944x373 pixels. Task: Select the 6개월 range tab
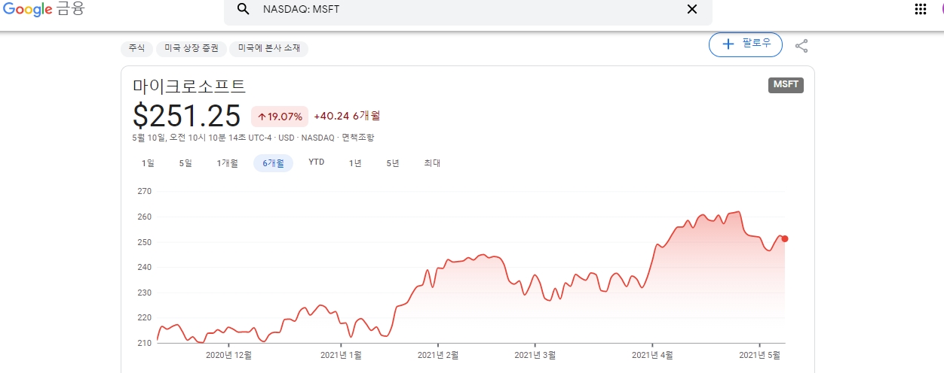click(273, 163)
